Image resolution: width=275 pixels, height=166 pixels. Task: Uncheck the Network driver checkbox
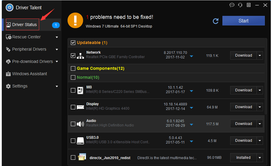[x=73, y=56]
